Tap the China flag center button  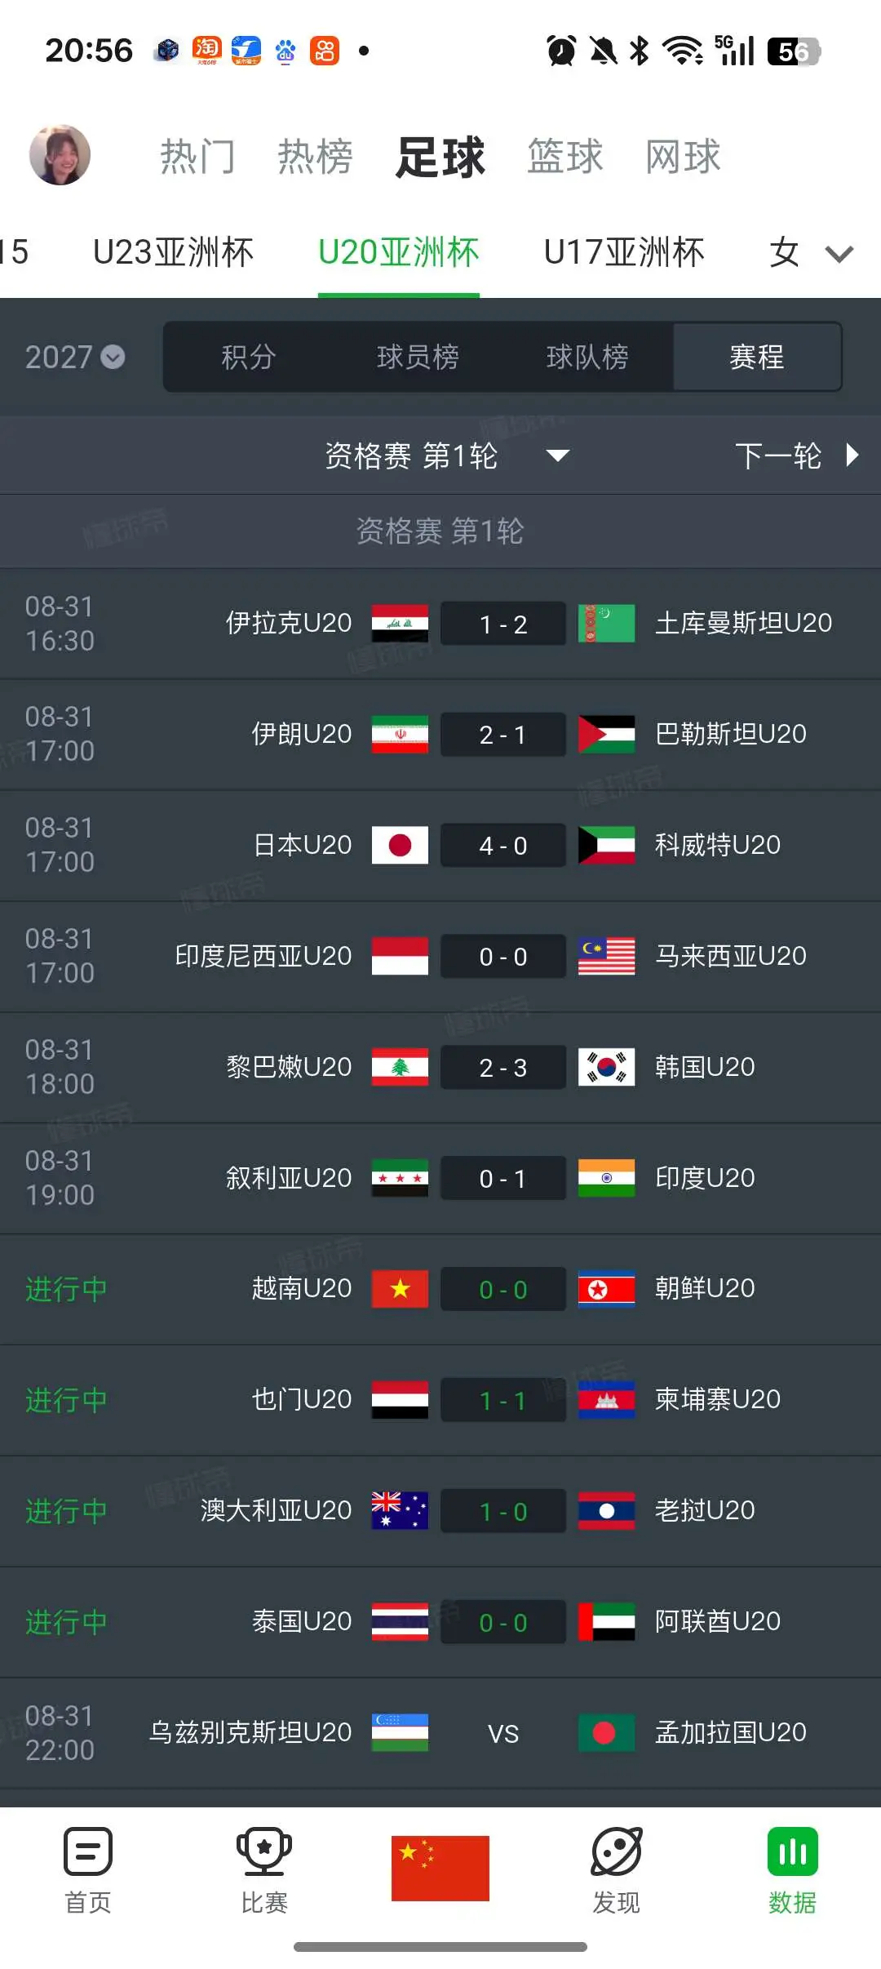pos(440,1868)
